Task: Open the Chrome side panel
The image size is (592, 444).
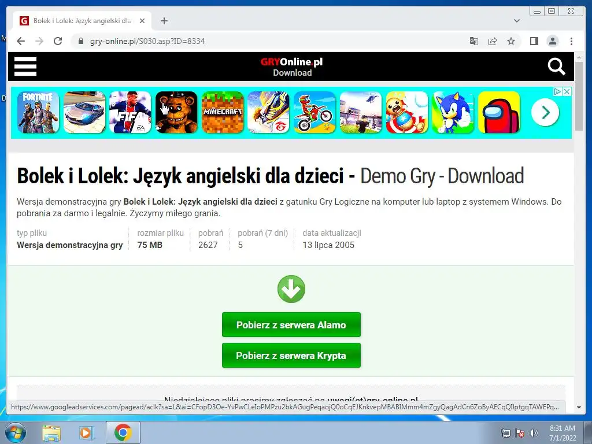Action: coord(534,41)
